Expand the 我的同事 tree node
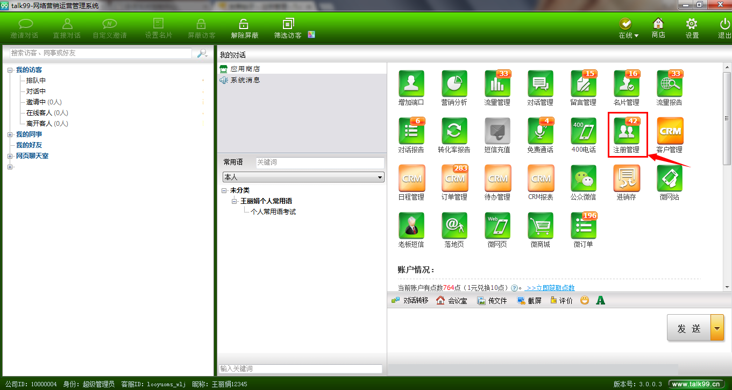 point(10,134)
